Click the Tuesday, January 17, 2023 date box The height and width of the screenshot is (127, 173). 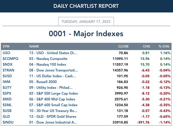(86, 21)
